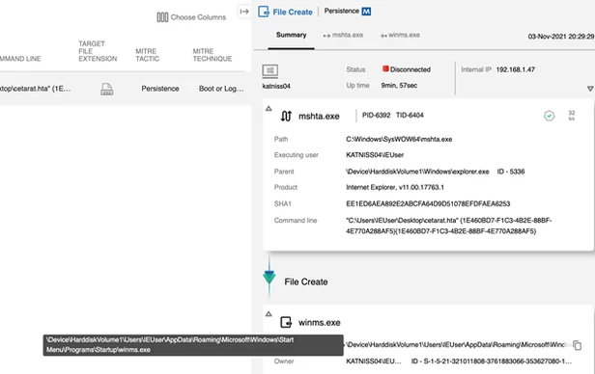Click the mshta.exe command line value
This screenshot has height=374, width=595.
point(448,226)
